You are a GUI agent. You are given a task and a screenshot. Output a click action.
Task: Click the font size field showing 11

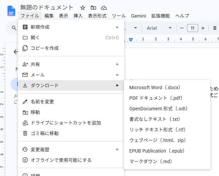click(x=193, y=28)
